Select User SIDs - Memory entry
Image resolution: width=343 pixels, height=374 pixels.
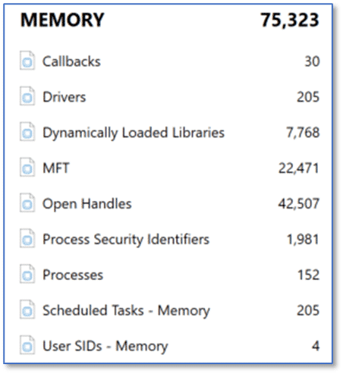coord(105,346)
